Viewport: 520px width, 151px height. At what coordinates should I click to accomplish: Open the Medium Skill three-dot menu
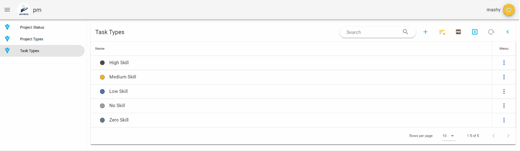click(504, 77)
